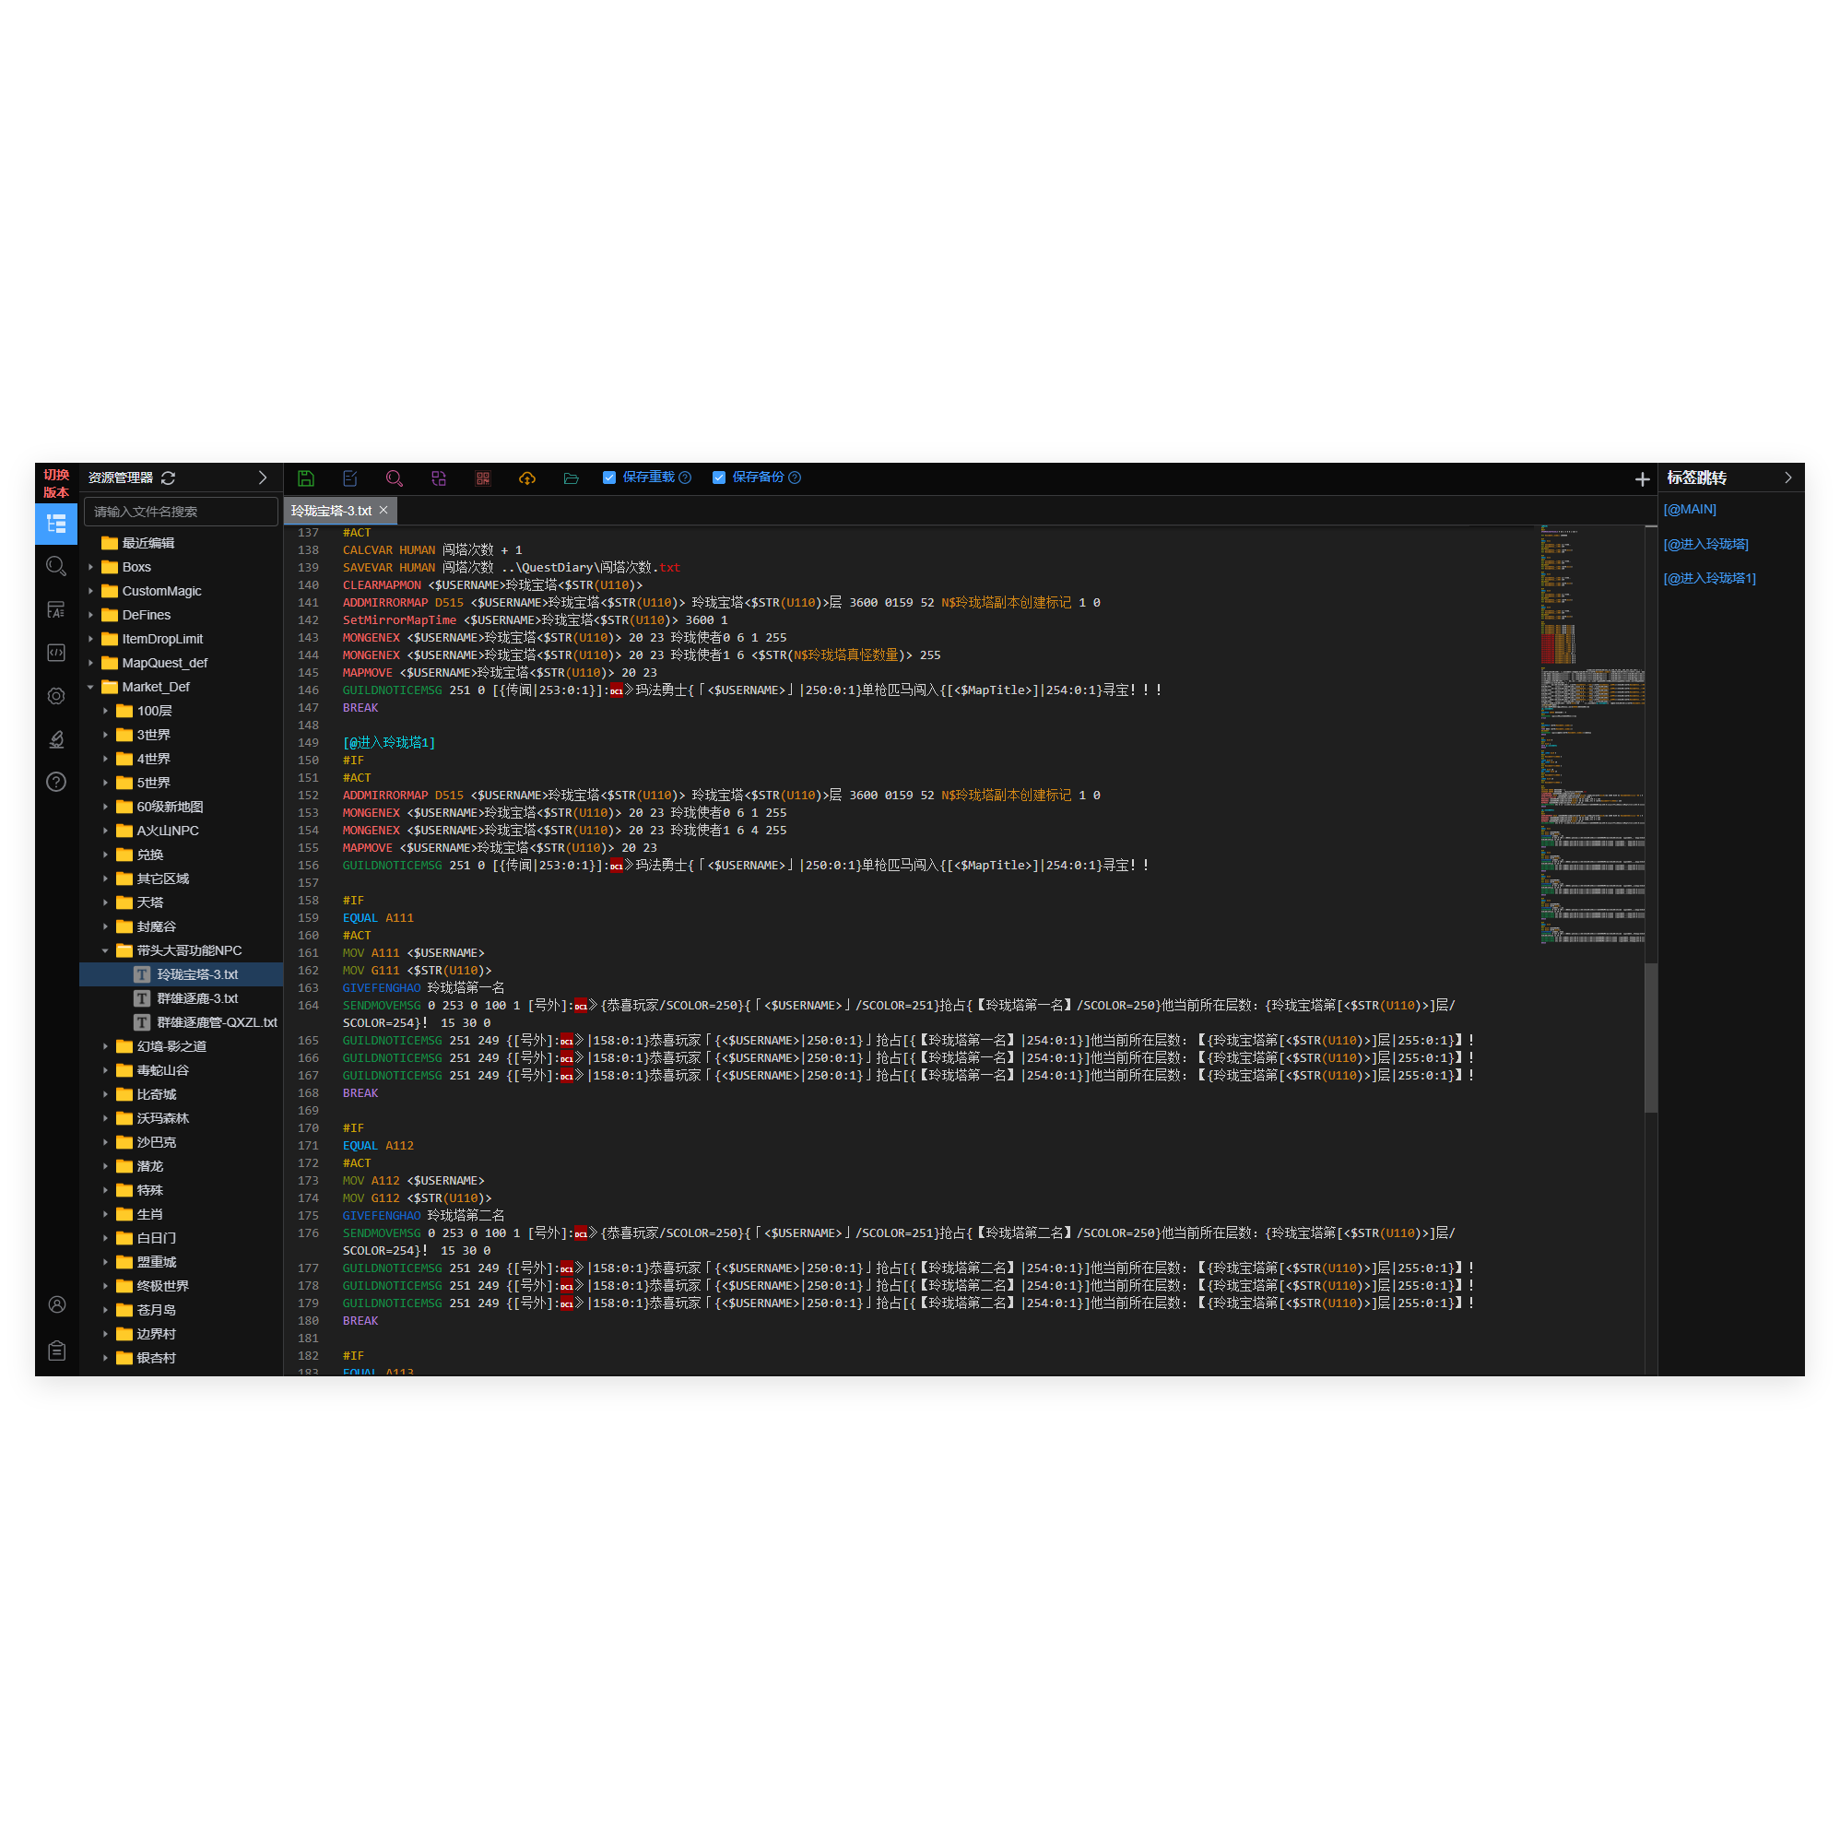Open the help icon in left sidebar

pyautogui.click(x=56, y=782)
